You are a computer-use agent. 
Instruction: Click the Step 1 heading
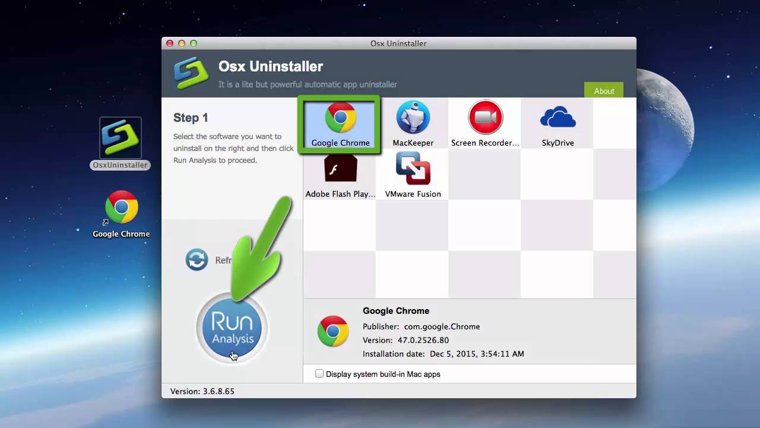(x=191, y=118)
